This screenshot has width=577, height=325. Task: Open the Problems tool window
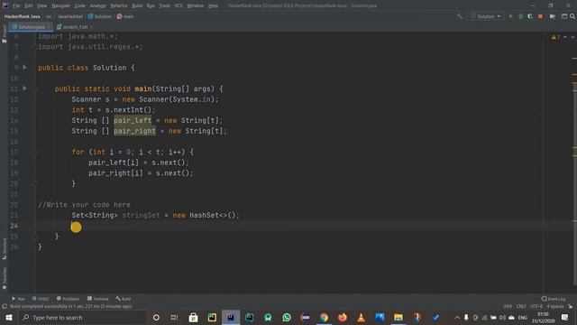click(69, 299)
